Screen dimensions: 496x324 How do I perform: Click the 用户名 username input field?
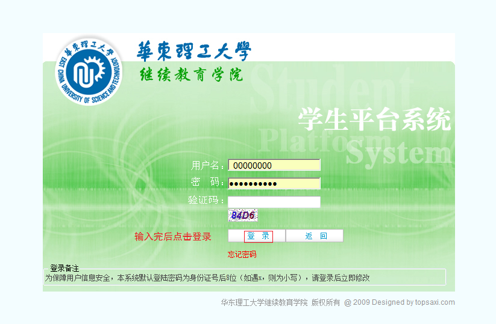pos(274,165)
